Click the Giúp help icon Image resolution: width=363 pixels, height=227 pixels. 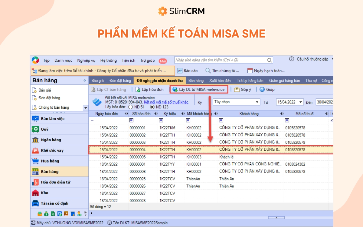262,89
